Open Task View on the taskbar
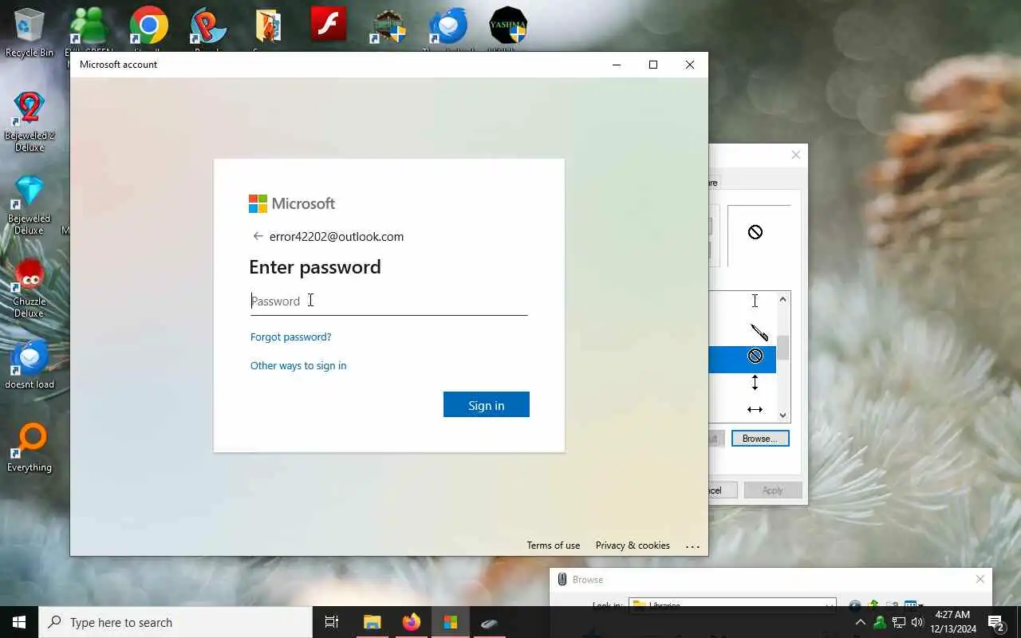The height and width of the screenshot is (638, 1021). (332, 622)
